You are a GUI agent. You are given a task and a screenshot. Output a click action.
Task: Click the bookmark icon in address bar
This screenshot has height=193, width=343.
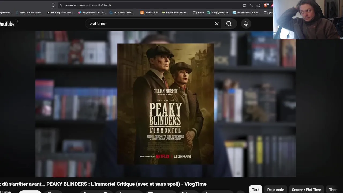coord(53,5)
